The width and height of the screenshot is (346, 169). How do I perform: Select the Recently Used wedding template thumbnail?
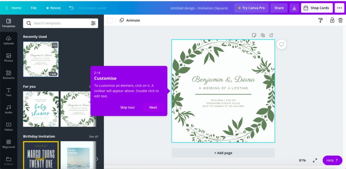[x=41, y=59]
